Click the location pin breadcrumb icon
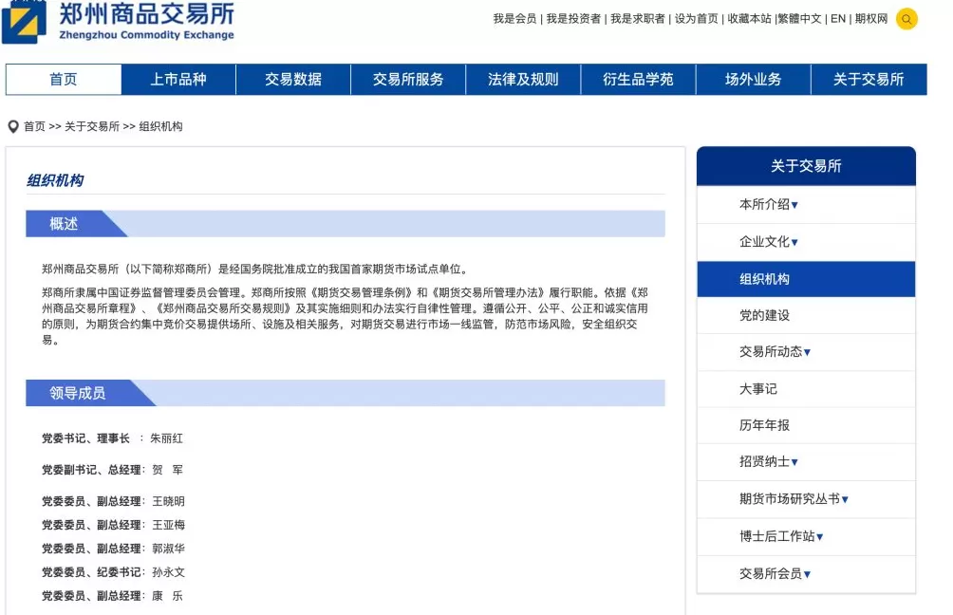This screenshot has height=615, width=953. 11,124
